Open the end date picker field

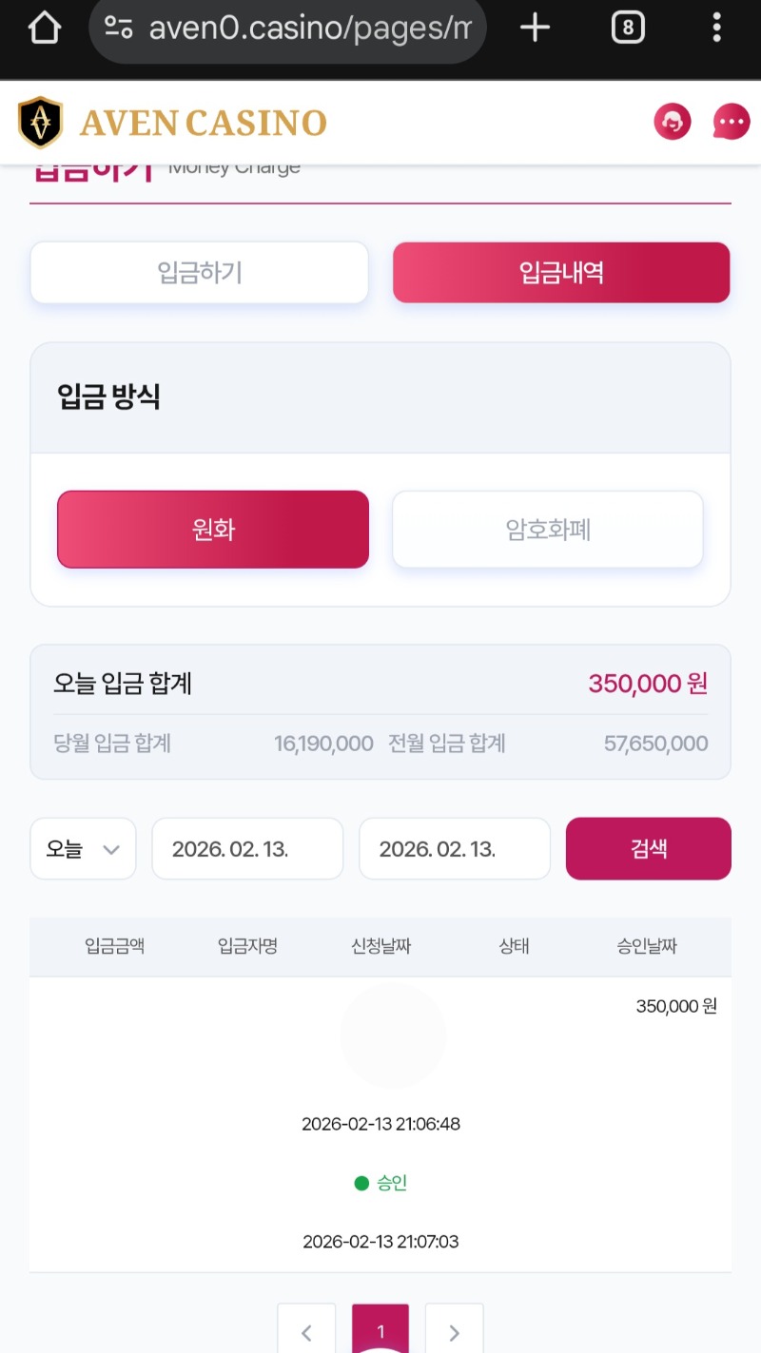pos(455,849)
